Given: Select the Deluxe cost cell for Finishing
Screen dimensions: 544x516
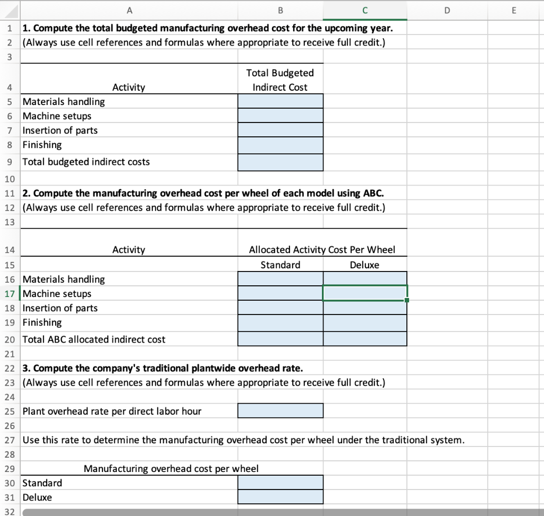Looking at the screenshot, I should click(x=364, y=322).
